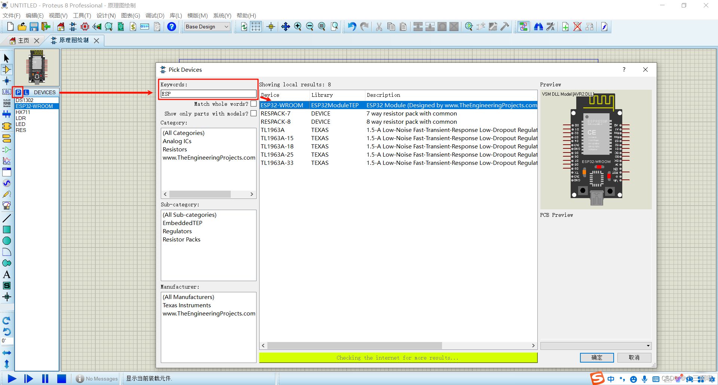Select HX711 in devices list
718x385 pixels.
pyautogui.click(x=37, y=112)
